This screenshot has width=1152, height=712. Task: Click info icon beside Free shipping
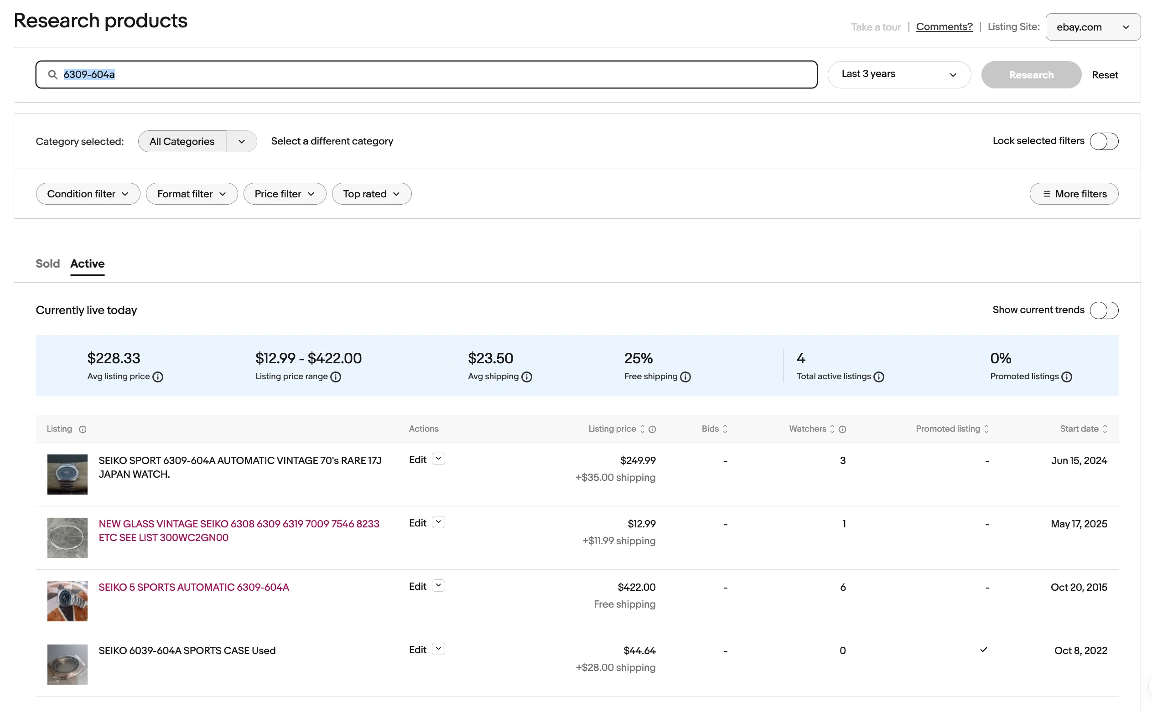click(685, 377)
